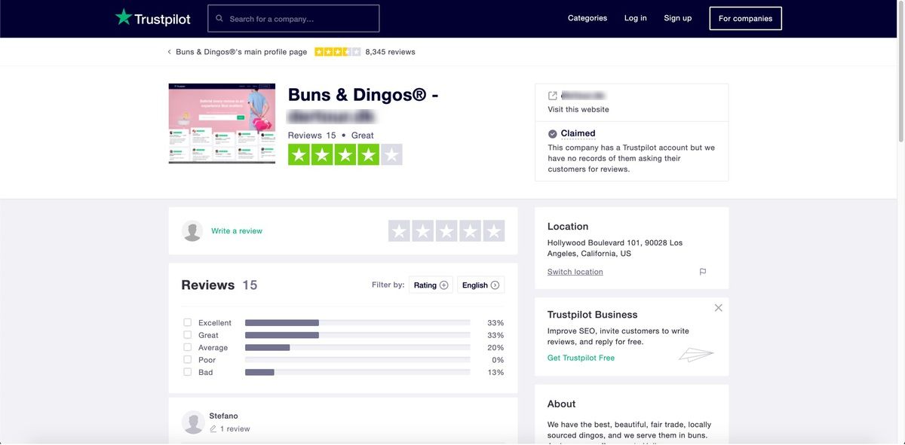905x445 pixels.
Task: Click Write a review link
Action: tap(237, 231)
